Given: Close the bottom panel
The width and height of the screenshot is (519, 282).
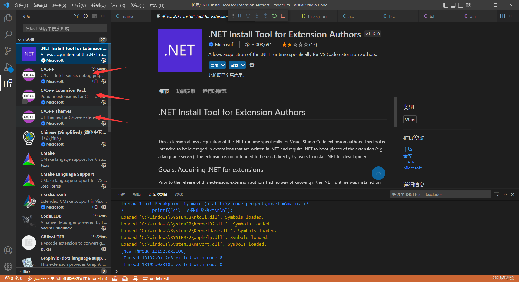Looking at the screenshot, I should coord(513,194).
